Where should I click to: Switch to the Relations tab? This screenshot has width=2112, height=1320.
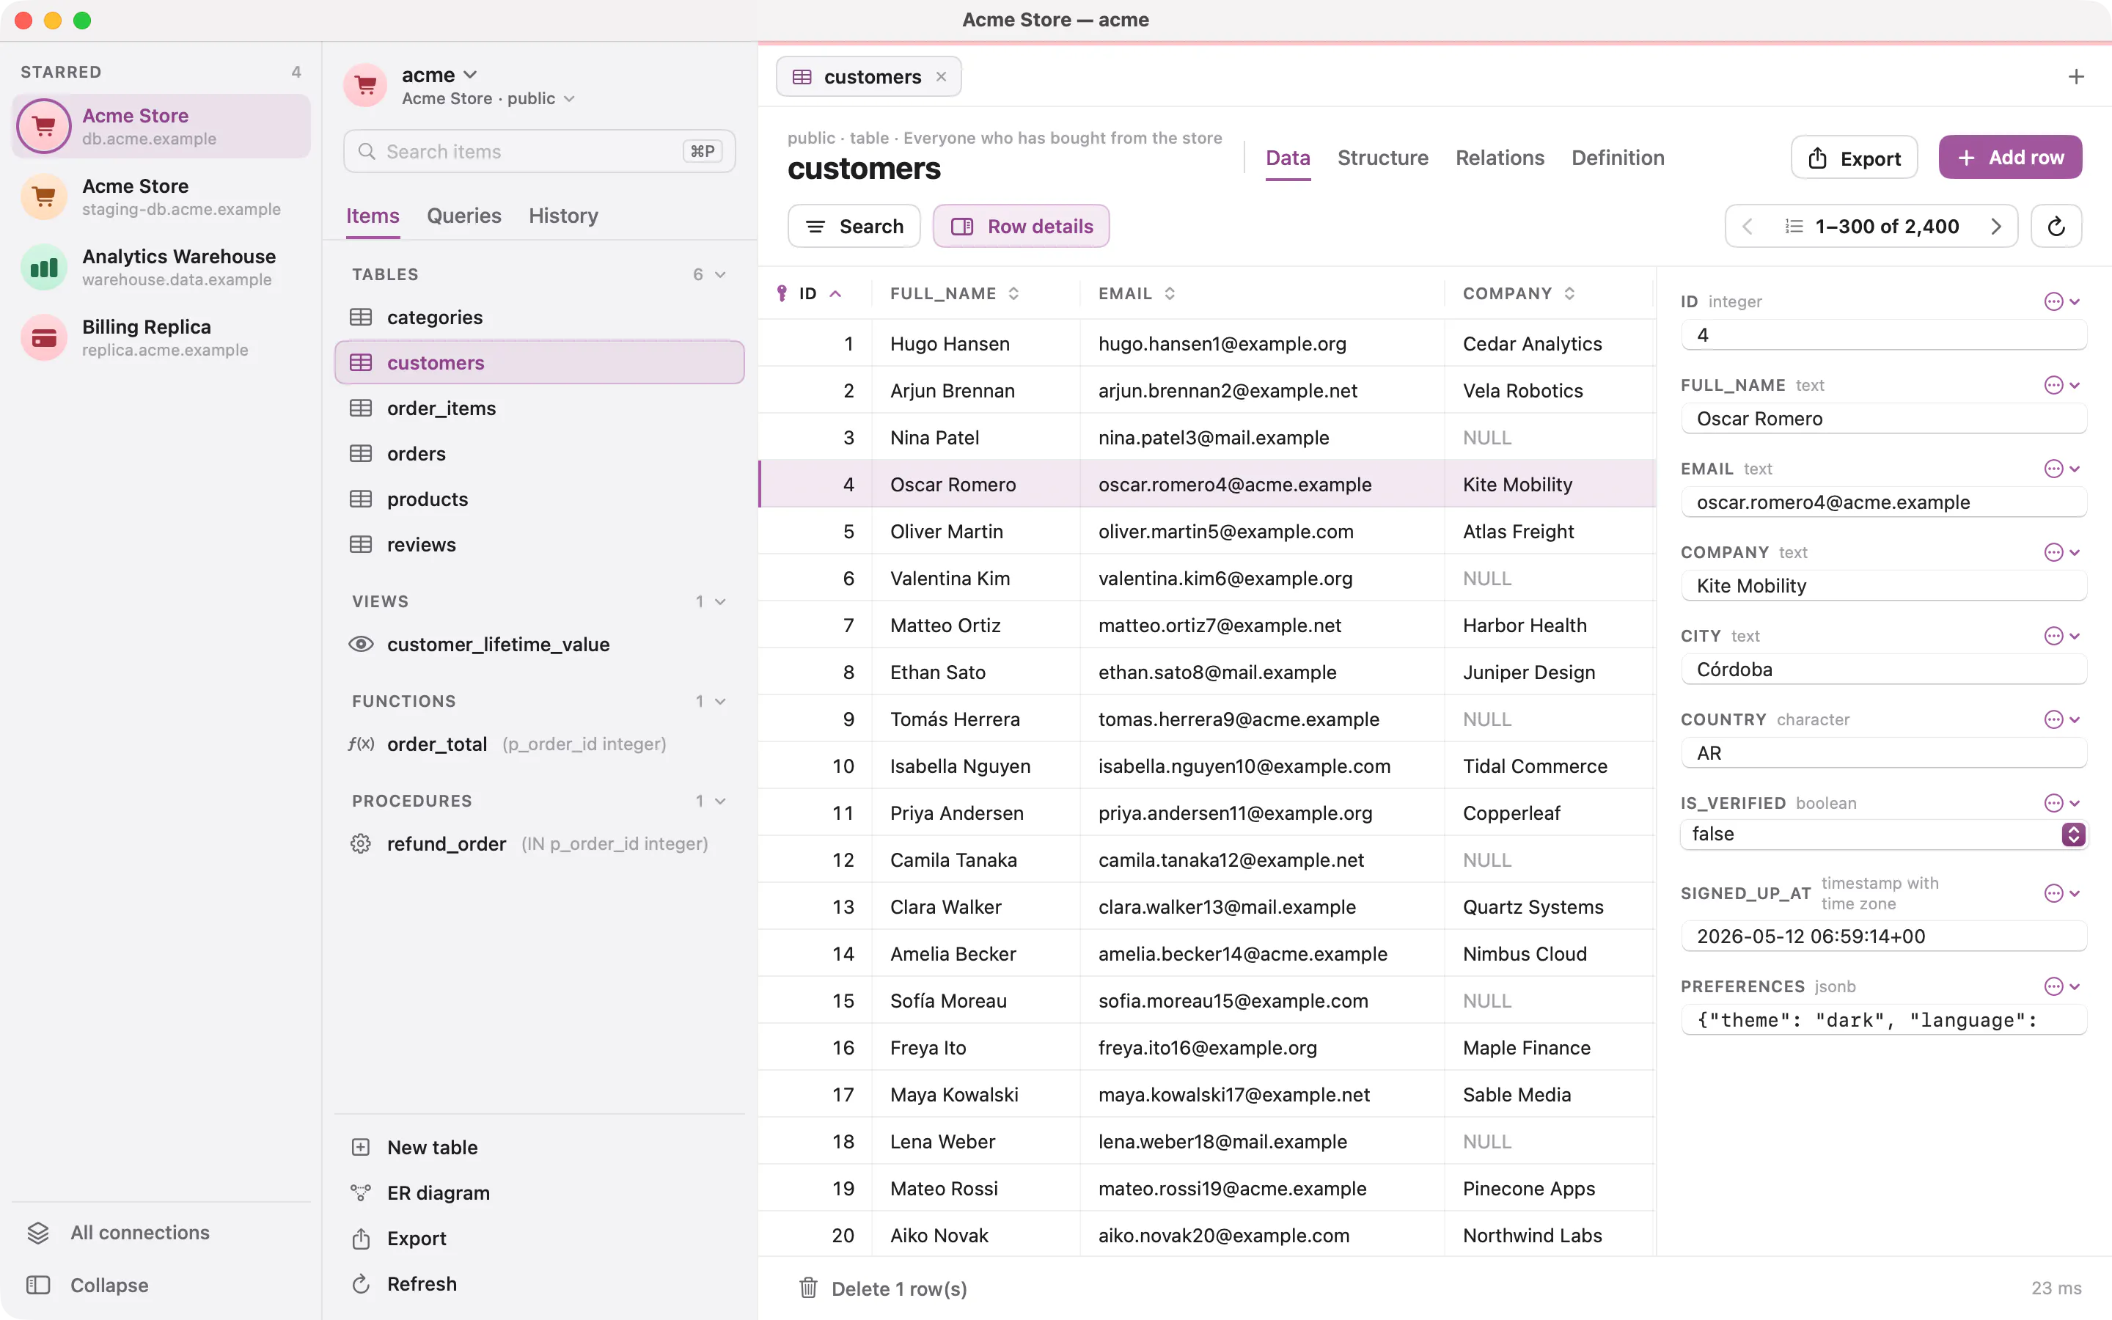pyautogui.click(x=1500, y=158)
